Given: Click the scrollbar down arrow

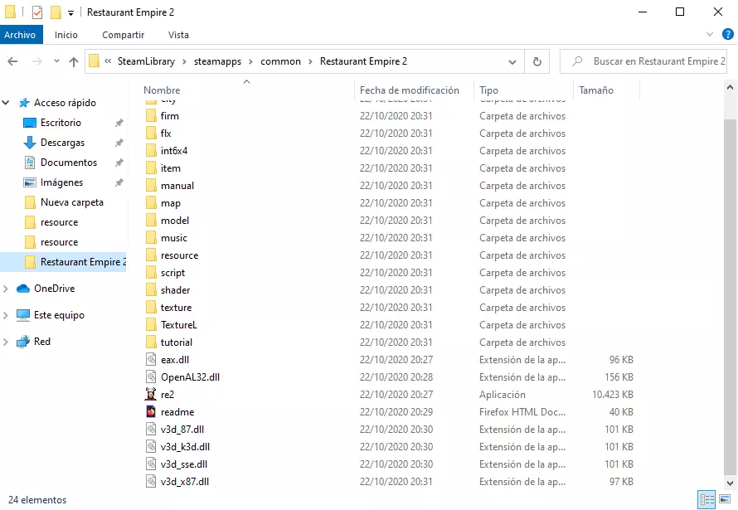Looking at the screenshot, I should [730, 483].
